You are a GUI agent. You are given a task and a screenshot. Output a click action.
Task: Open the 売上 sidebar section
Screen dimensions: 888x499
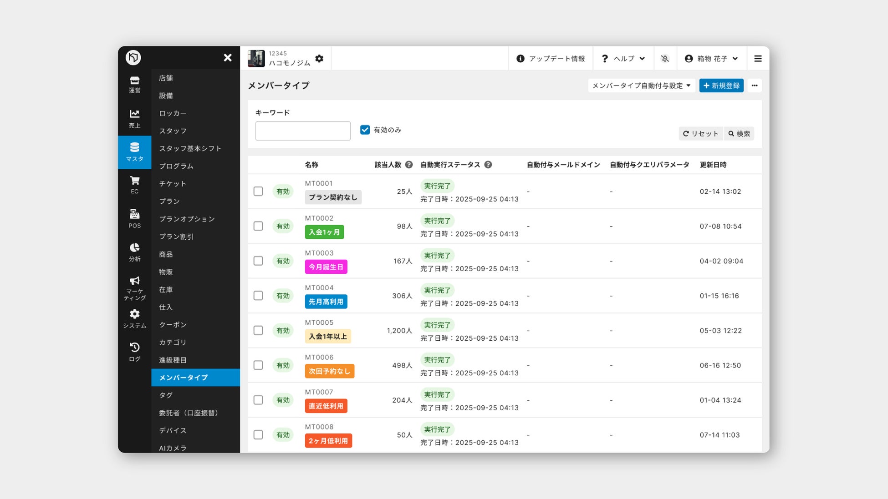pos(134,119)
